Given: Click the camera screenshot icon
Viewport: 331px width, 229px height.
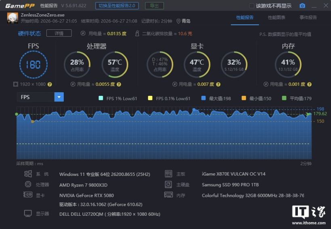Looking at the screenshot, I should click(302, 6).
